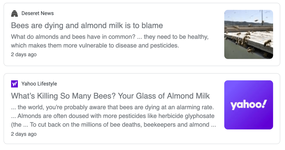Click "2 days ago" under Deseret News article
The height and width of the screenshot is (150, 285).
tap(24, 54)
